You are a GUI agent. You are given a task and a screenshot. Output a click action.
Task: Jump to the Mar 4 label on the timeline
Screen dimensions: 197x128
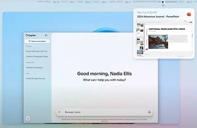[x=128, y=2]
